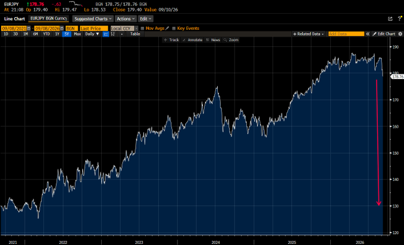The width and height of the screenshot is (404, 245).
Task: Switch to Table view
Action: [135, 34]
